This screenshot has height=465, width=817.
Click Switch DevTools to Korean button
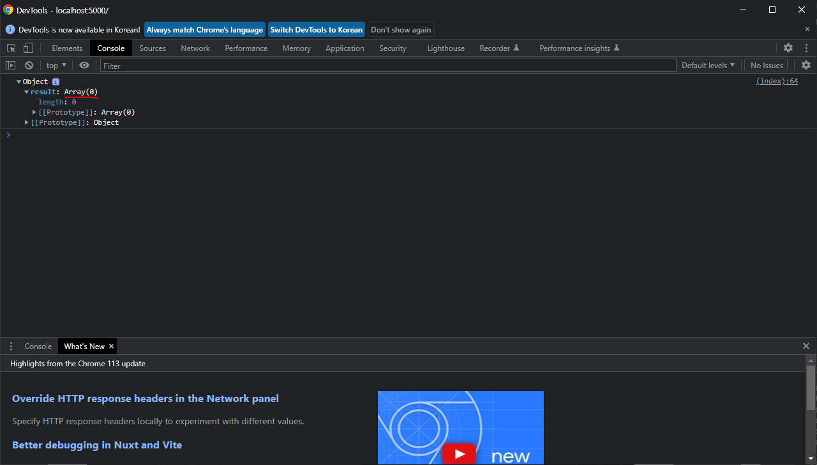pyautogui.click(x=316, y=30)
